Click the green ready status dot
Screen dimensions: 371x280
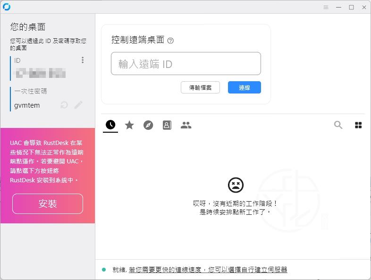pos(104,270)
